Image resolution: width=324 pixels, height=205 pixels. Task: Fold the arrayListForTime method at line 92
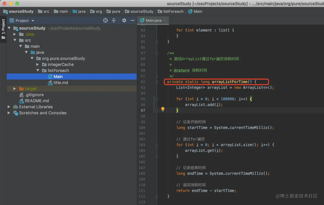pos(157,82)
